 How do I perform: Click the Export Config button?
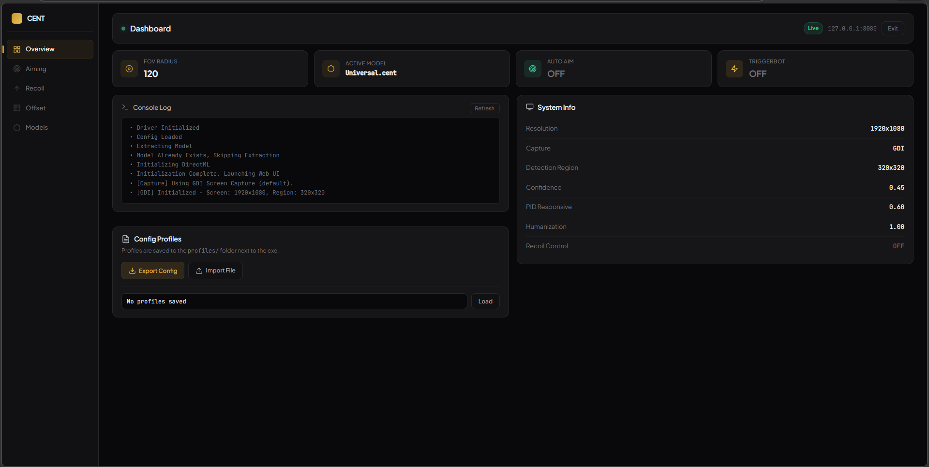tap(153, 271)
